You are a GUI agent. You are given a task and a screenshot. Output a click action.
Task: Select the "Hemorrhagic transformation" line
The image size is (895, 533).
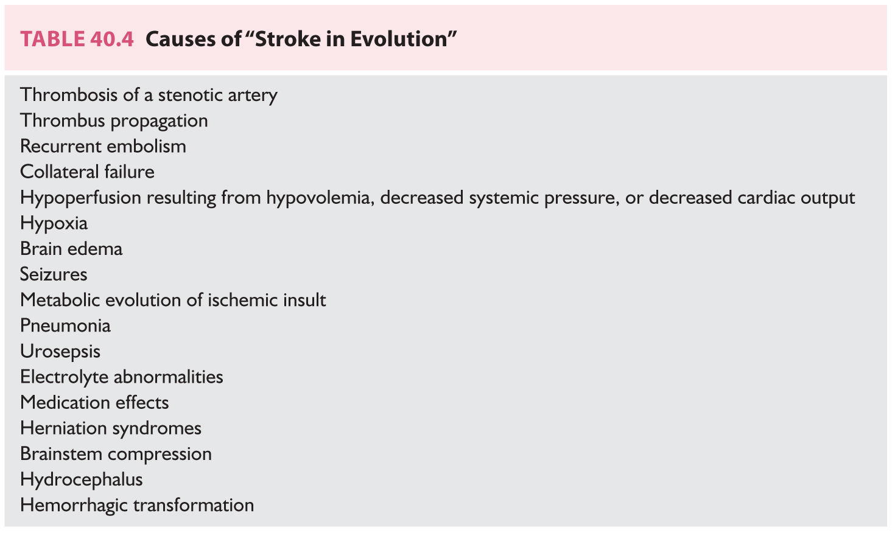[137, 505]
